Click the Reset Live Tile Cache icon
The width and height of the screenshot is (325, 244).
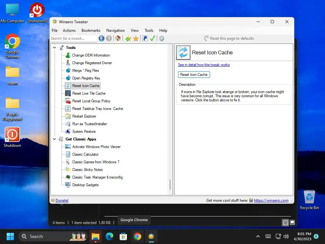(68, 93)
